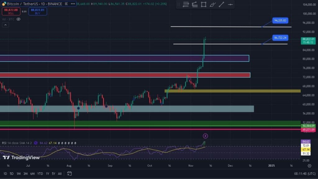This screenshot has width=318, height=179.
Task: Switch to the 1M time range
Action: tap(19, 173)
